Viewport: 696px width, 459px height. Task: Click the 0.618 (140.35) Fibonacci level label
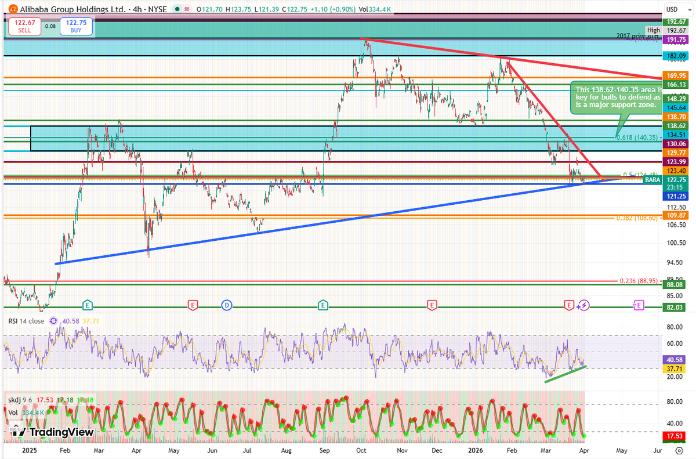click(636, 138)
